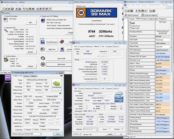The width and height of the screenshot is (174, 139).
Task: Open the Project menu in Result Browser
Action: pos(144,5)
